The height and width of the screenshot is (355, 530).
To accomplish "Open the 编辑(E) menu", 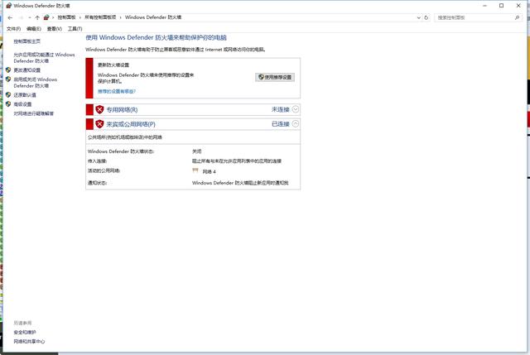I will pyautogui.click(x=34, y=29).
